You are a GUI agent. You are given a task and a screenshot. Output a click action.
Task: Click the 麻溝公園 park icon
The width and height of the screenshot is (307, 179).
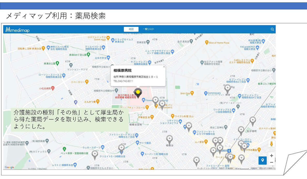coord(57,63)
